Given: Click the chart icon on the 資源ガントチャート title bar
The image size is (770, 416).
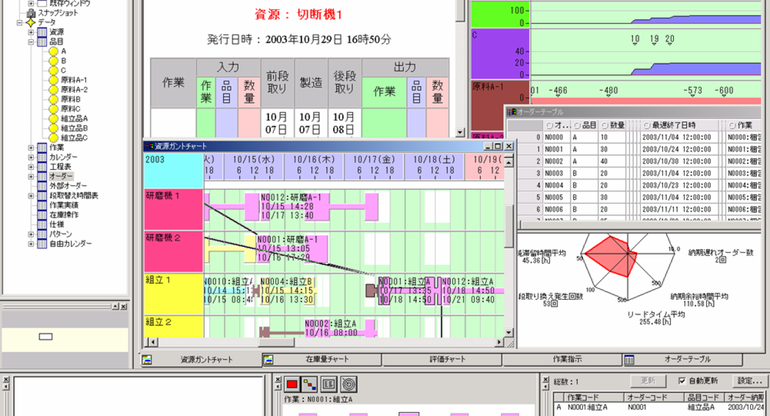Looking at the screenshot, I should point(147,146).
